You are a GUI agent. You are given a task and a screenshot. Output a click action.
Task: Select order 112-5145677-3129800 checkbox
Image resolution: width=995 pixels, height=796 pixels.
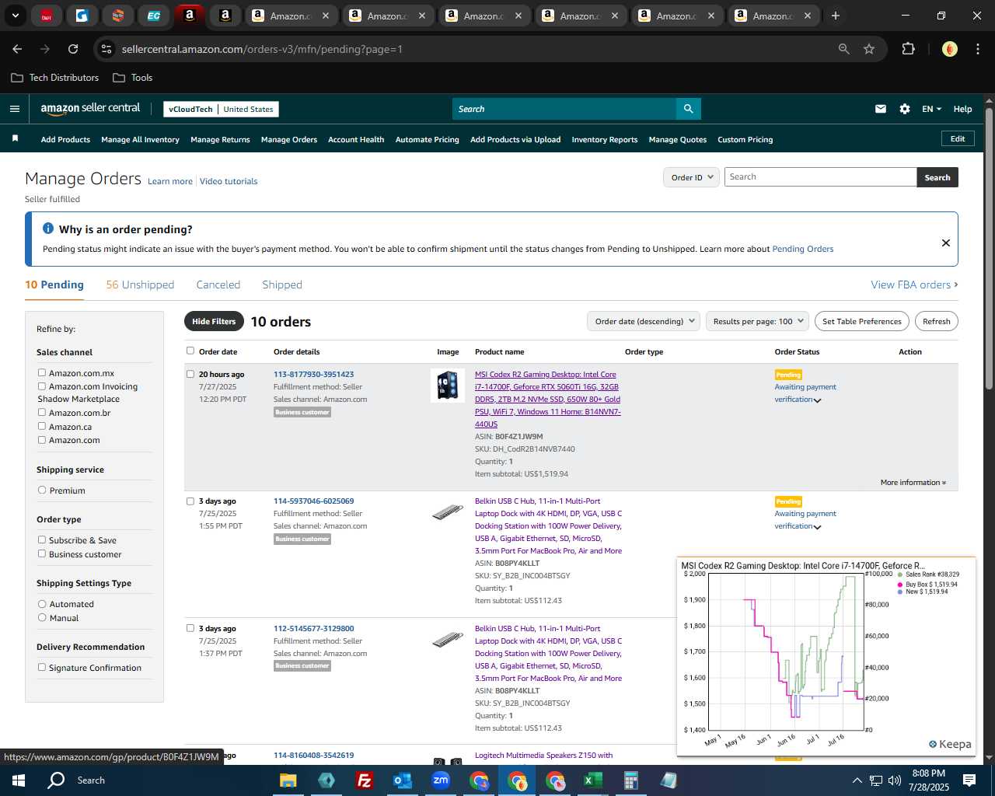point(190,628)
